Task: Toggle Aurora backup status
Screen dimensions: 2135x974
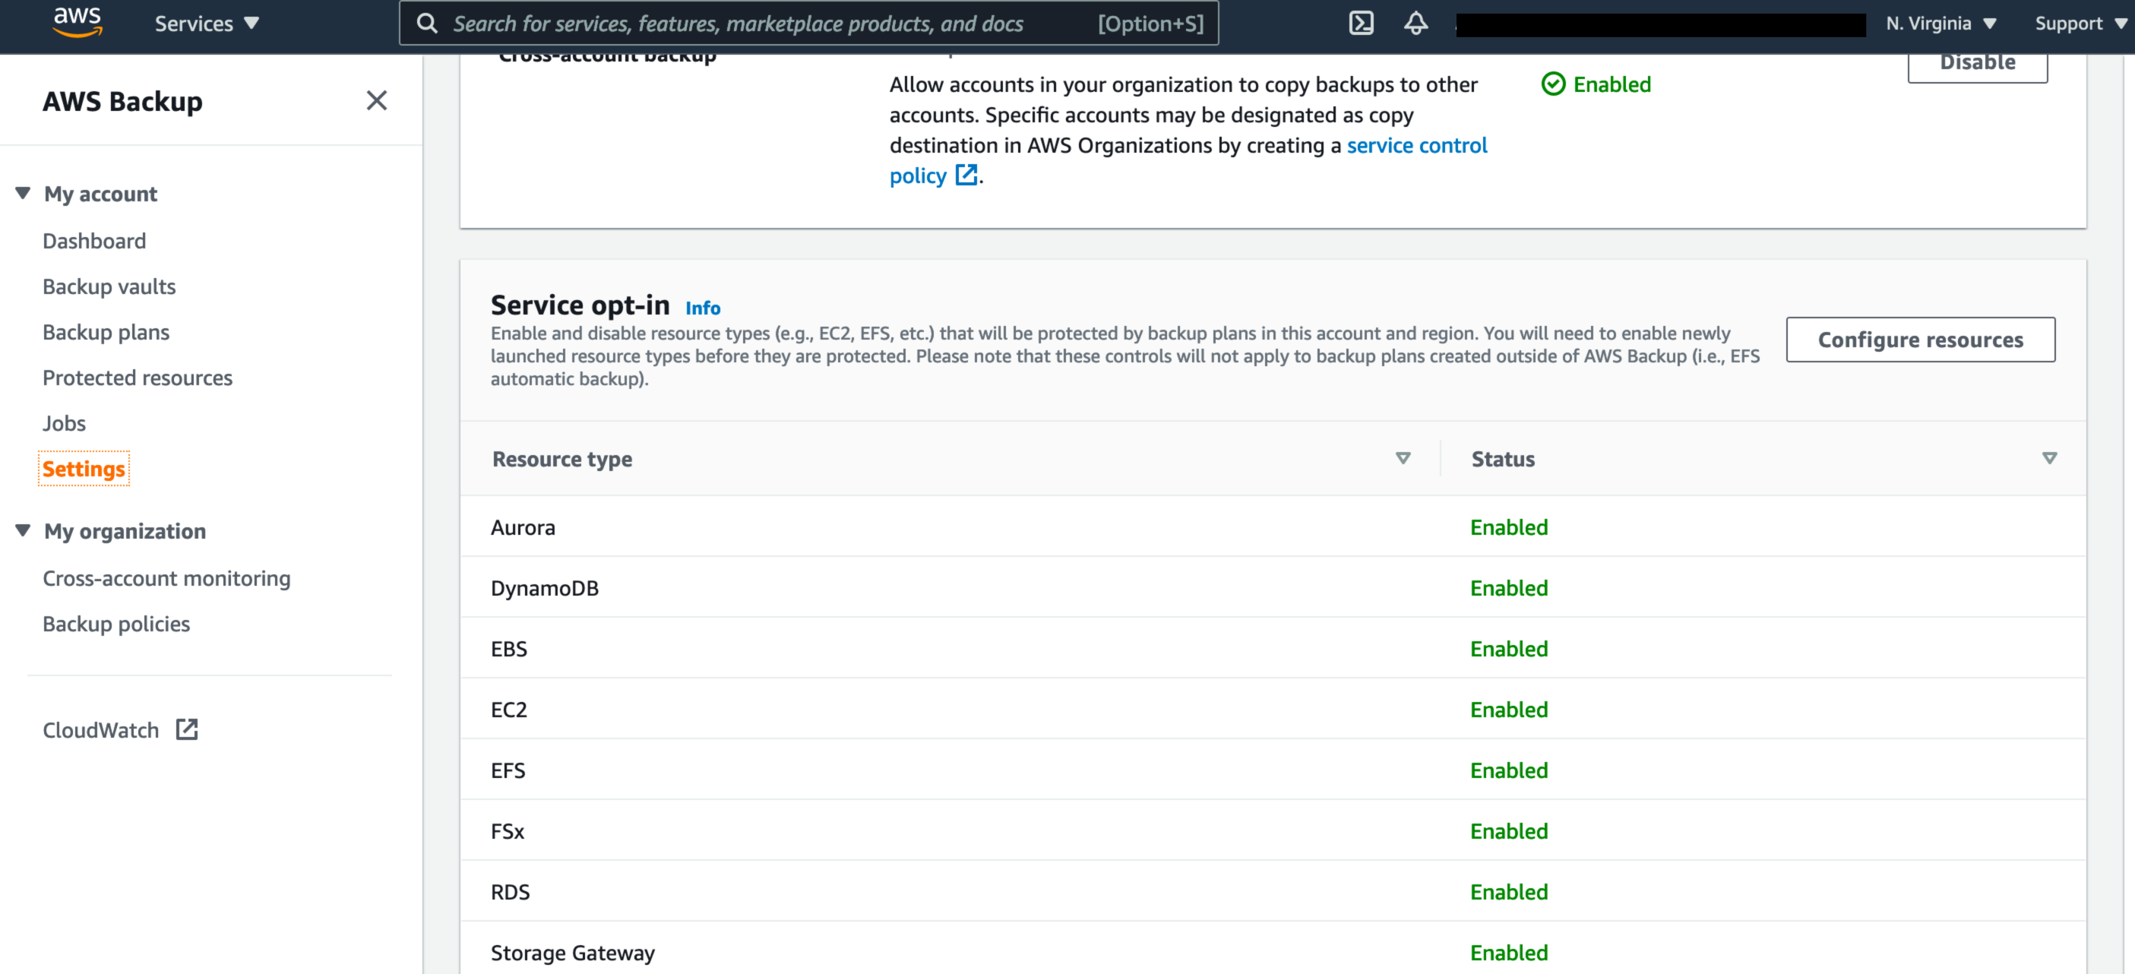Action: pyautogui.click(x=1509, y=526)
